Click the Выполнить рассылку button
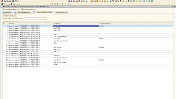This screenshot has height=99, width=176. (x=10, y=16)
